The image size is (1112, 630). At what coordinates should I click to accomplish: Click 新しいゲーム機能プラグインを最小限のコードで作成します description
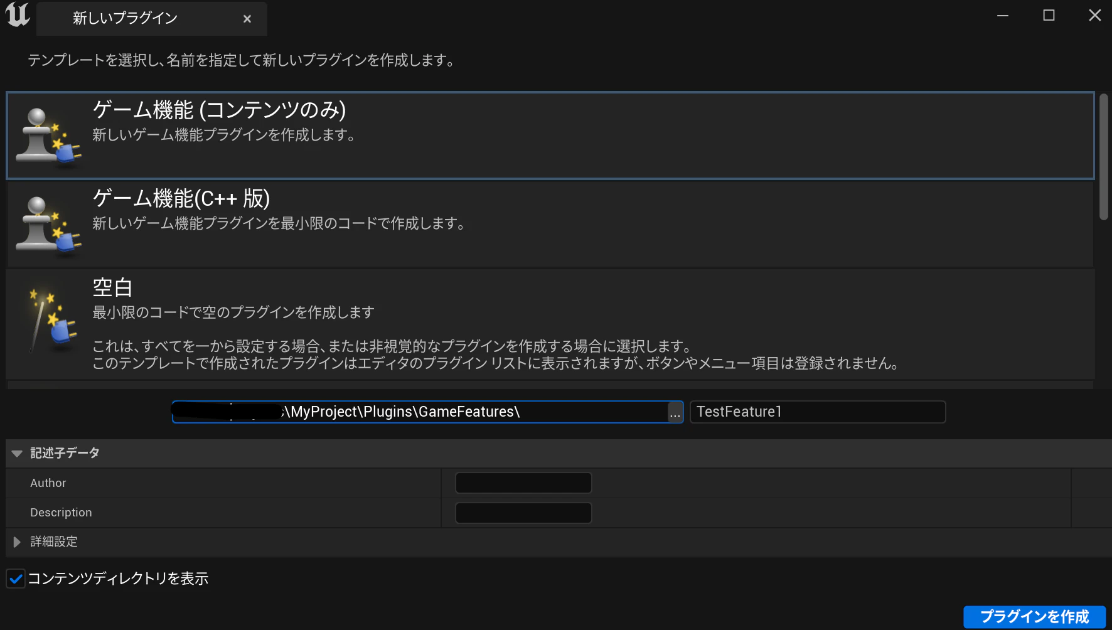point(279,223)
